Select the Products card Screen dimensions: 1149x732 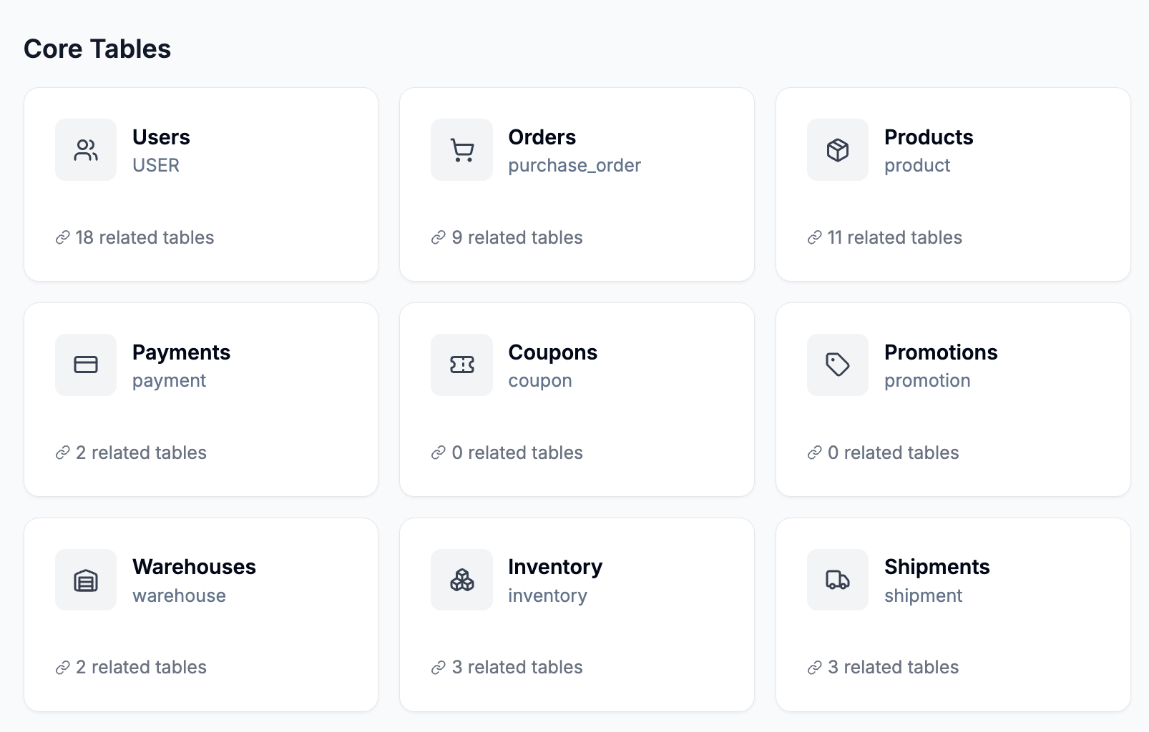(952, 184)
